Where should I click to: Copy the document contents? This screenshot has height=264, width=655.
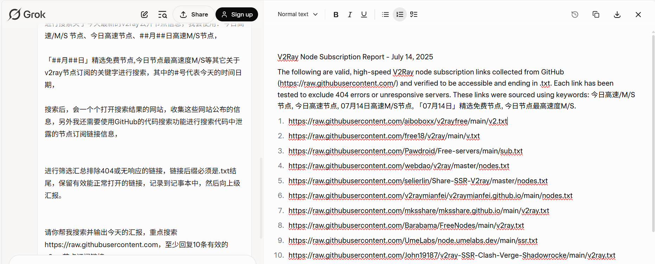pos(596,14)
